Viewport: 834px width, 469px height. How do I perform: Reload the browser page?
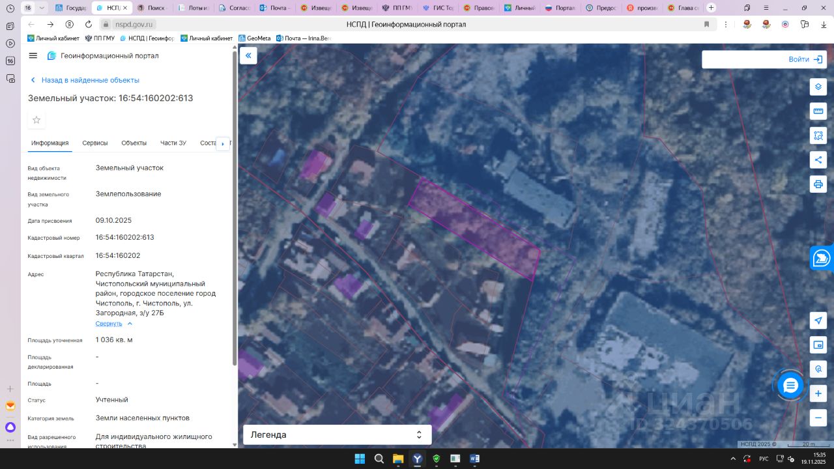(89, 24)
